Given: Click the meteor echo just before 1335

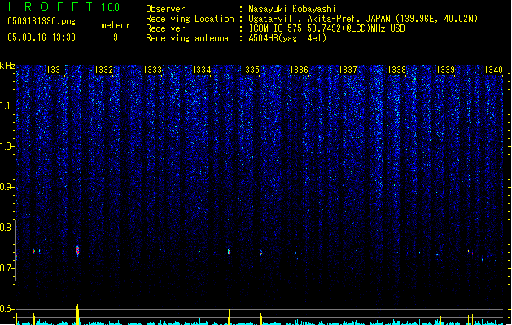Looking at the screenshot, I should click(229, 252).
